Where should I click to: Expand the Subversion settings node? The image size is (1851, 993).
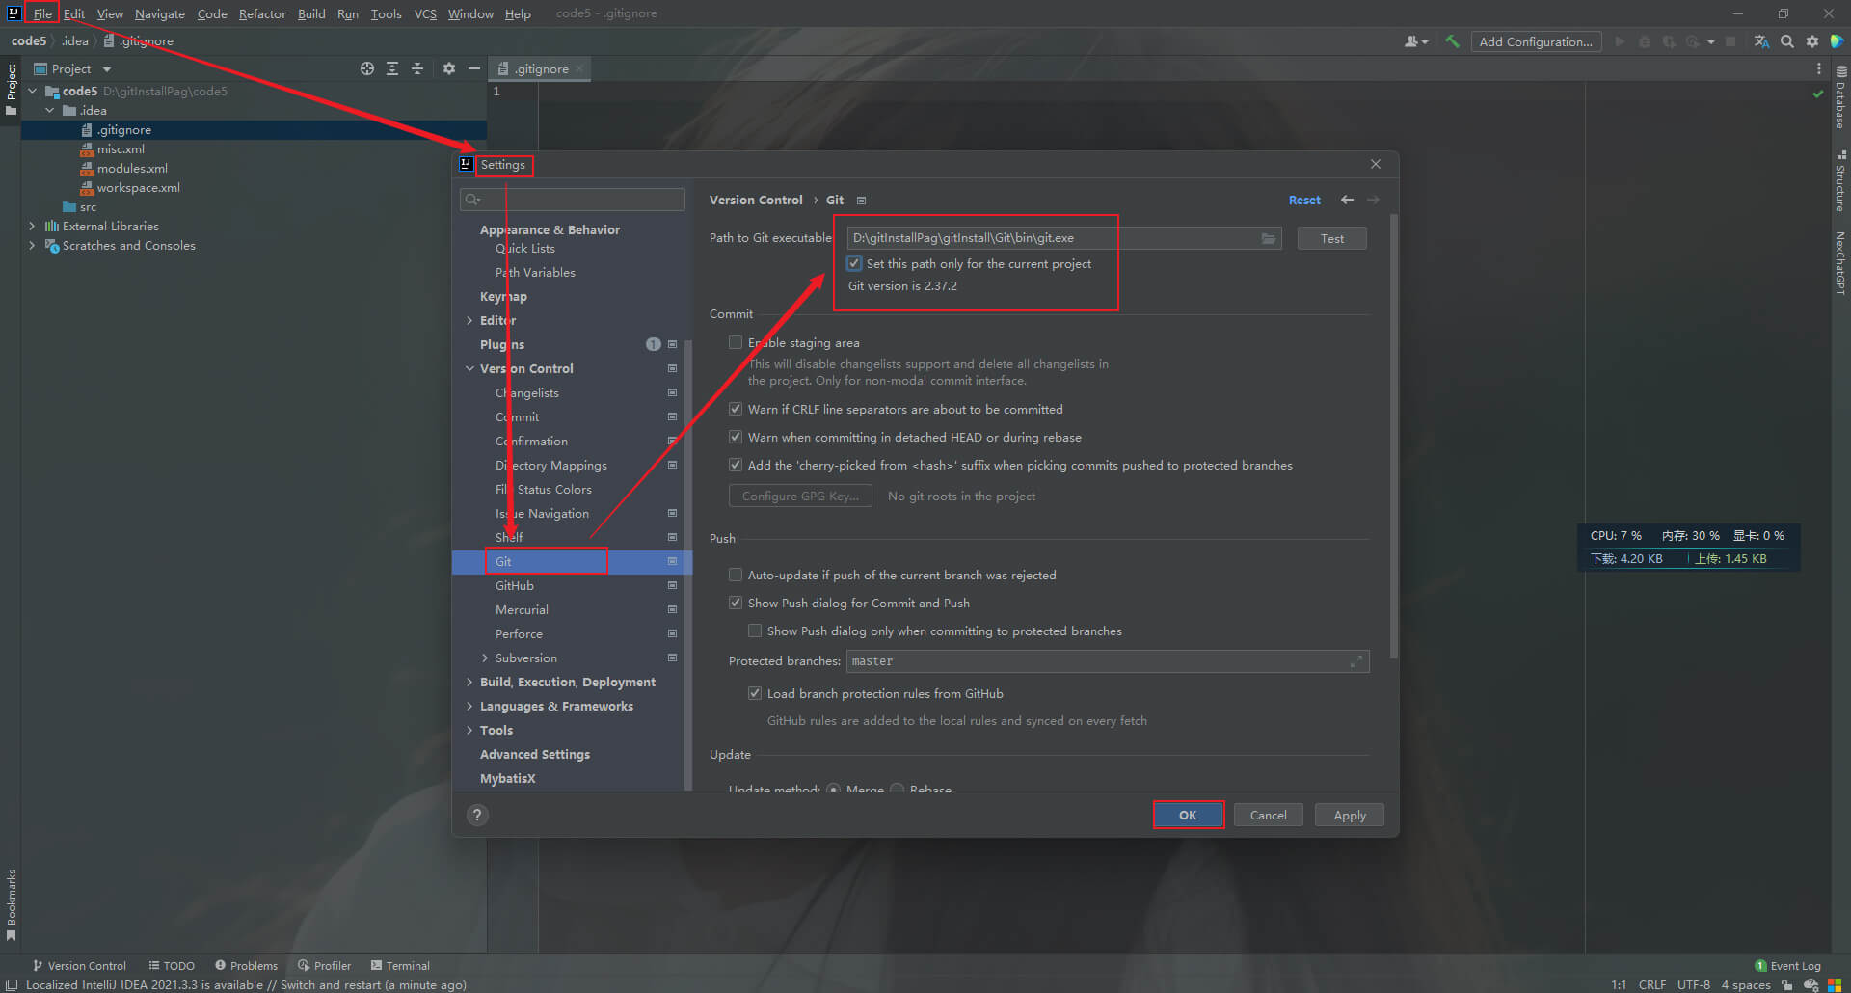click(485, 658)
